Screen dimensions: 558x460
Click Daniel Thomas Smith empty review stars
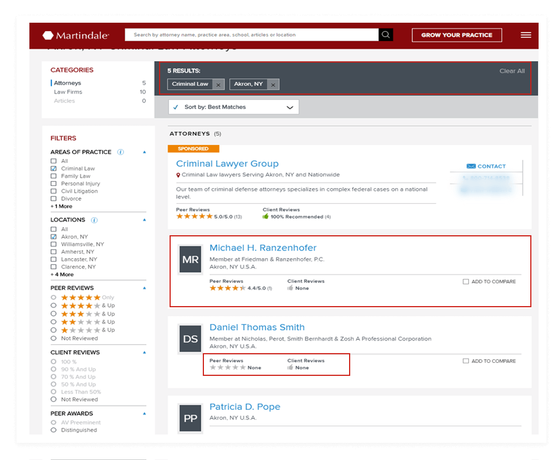228,367
